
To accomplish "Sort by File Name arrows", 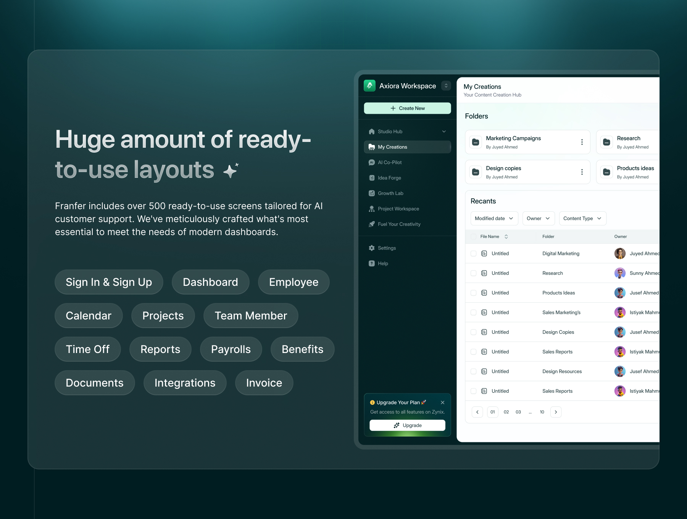I will click(506, 237).
